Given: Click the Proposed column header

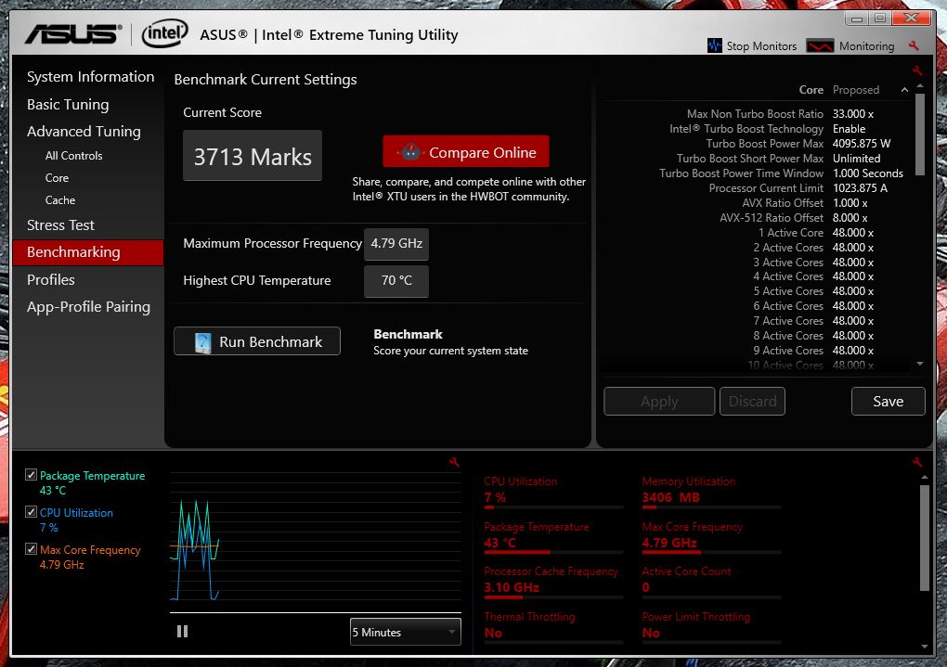Looking at the screenshot, I should tap(856, 90).
